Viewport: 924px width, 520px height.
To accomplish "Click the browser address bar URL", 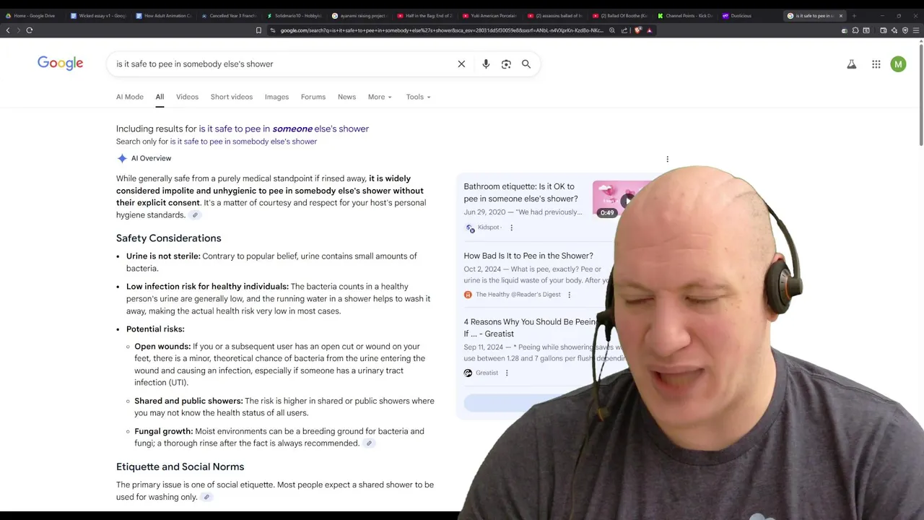I will pyautogui.click(x=441, y=30).
